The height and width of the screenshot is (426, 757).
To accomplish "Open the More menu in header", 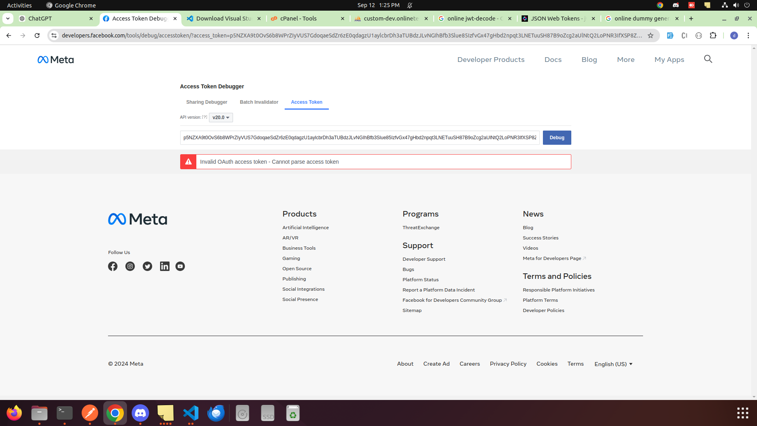I will (626, 60).
